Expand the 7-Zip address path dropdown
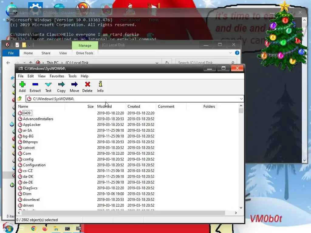The height and width of the screenshot is (233, 311). (x=241, y=99)
